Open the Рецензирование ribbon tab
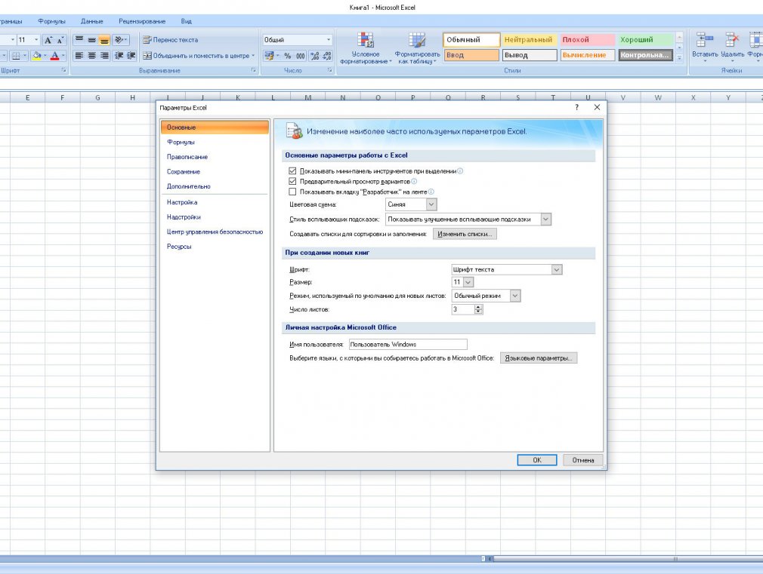Viewport: 763px width, 574px height. pyautogui.click(x=142, y=21)
